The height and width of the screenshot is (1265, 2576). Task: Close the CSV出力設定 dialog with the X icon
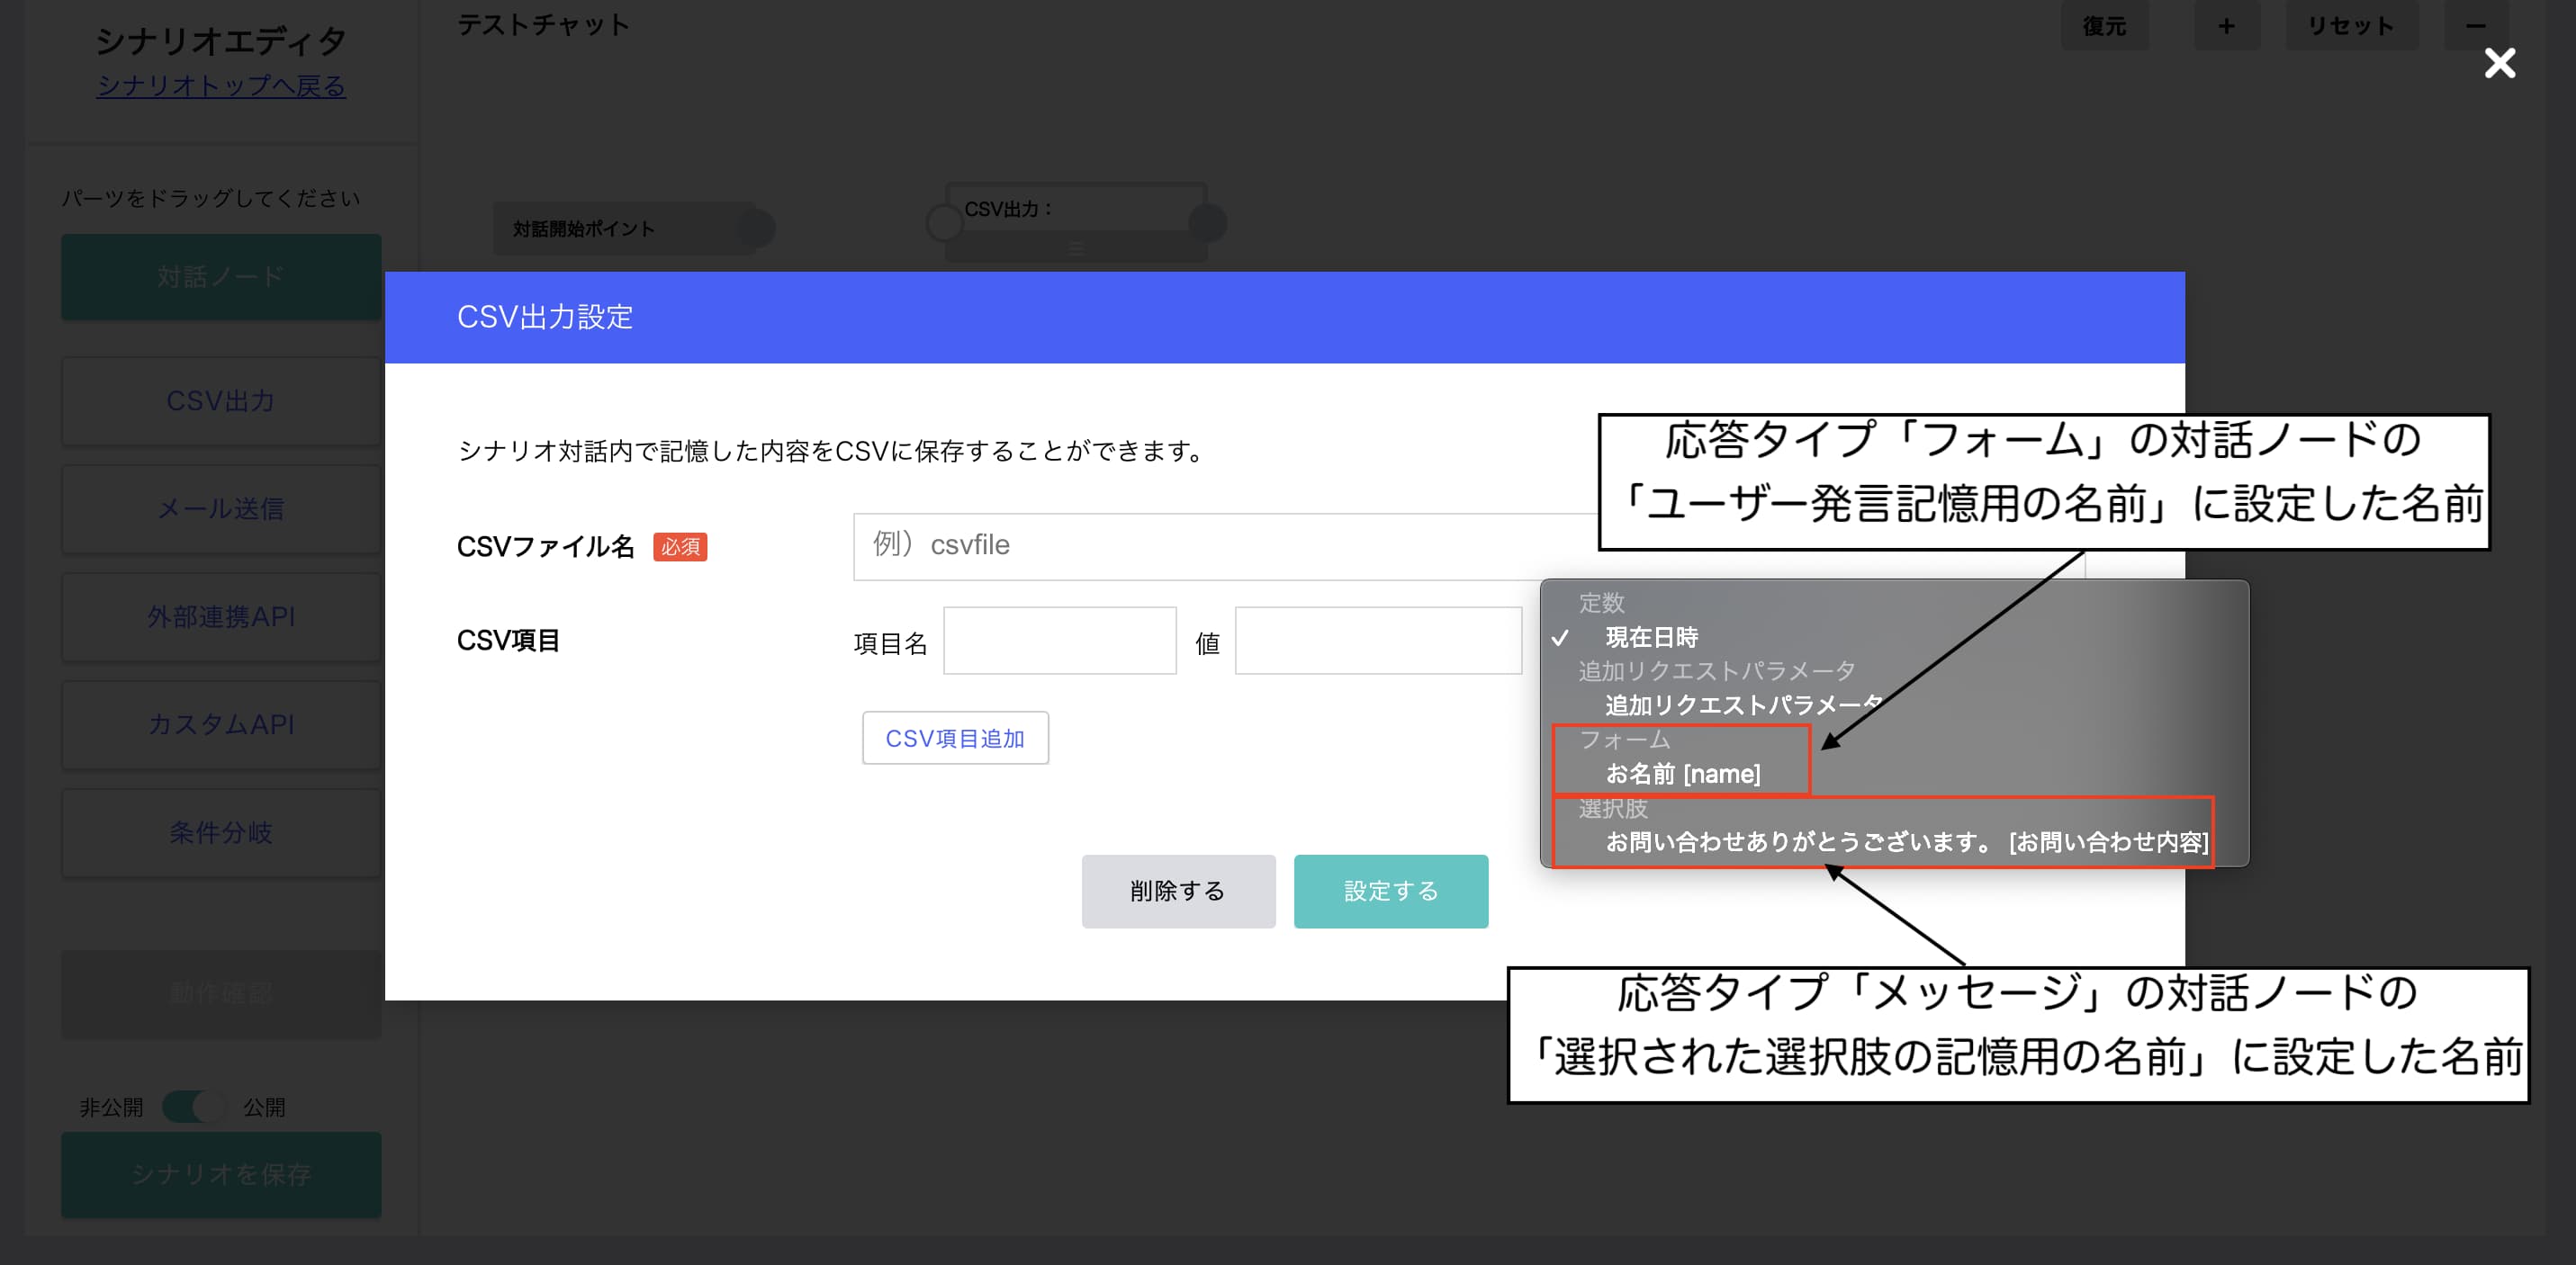coord(2499,63)
